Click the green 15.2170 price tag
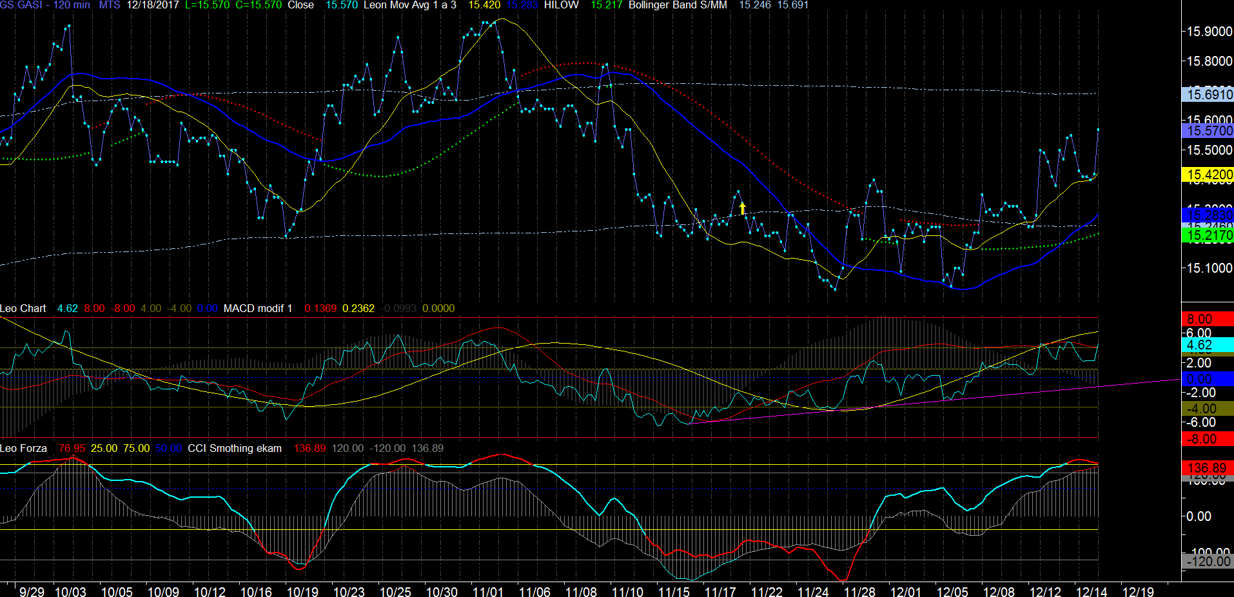1234x597 pixels. click(1208, 235)
